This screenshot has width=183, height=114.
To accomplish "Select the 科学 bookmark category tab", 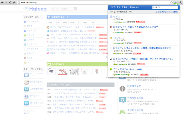I will coord(92,23).
